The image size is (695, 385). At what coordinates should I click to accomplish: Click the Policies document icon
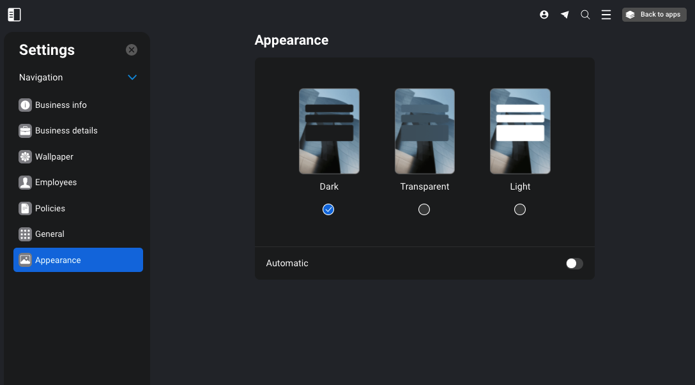(x=26, y=208)
